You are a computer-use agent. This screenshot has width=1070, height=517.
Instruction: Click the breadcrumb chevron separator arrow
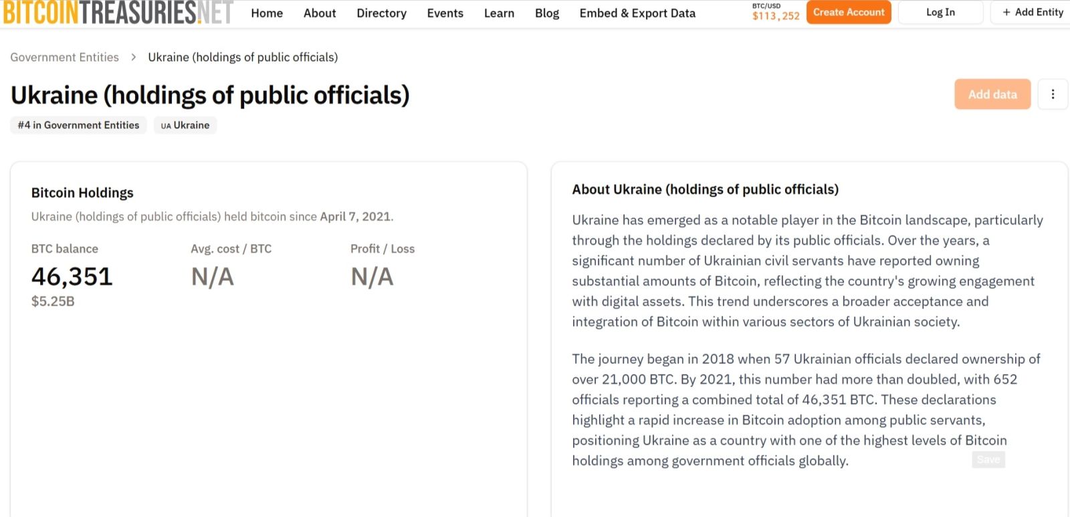coord(134,58)
